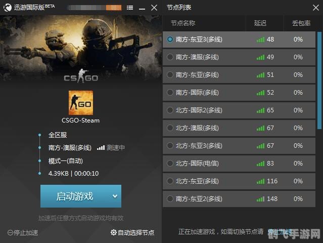Click the blurred account bar in title
The height and width of the screenshot is (243, 323).
[95, 8]
